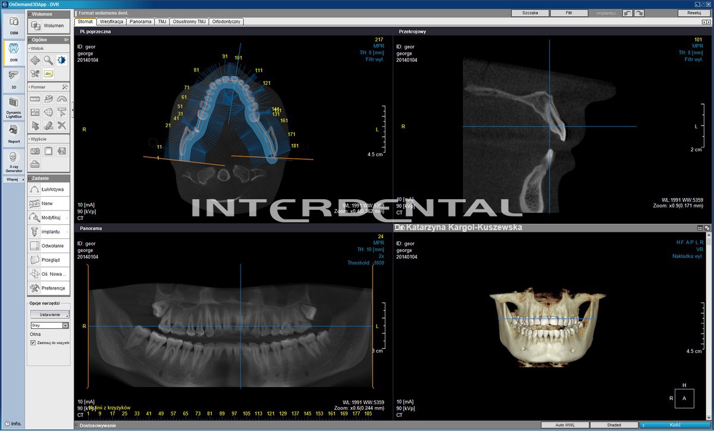This screenshot has width=714, height=431.
Task: Open the Ortodontyczny tab
Action: [225, 21]
